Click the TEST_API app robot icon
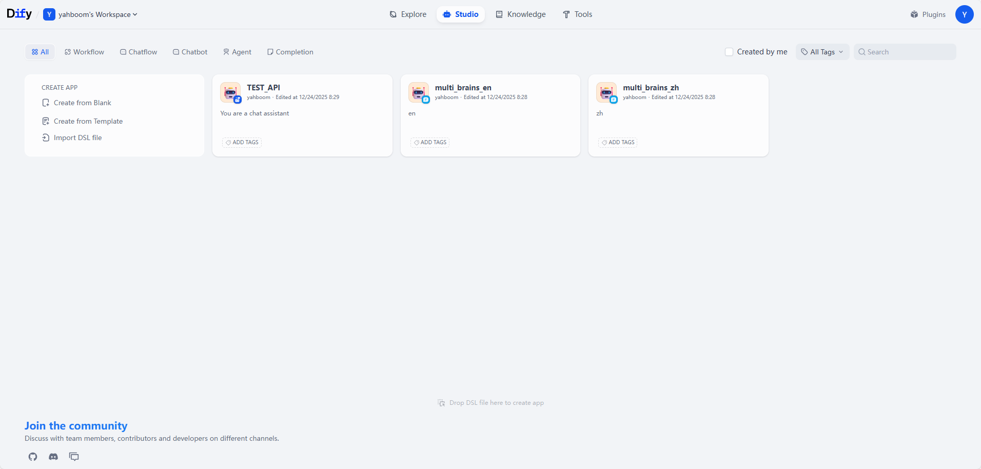The image size is (981, 469). [x=230, y=92]
